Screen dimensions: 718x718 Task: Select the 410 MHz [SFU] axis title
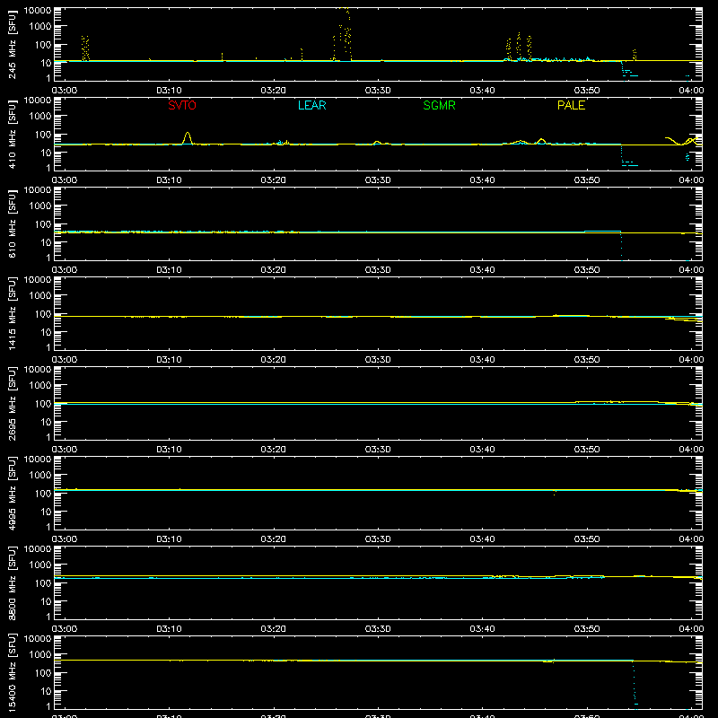13,134
